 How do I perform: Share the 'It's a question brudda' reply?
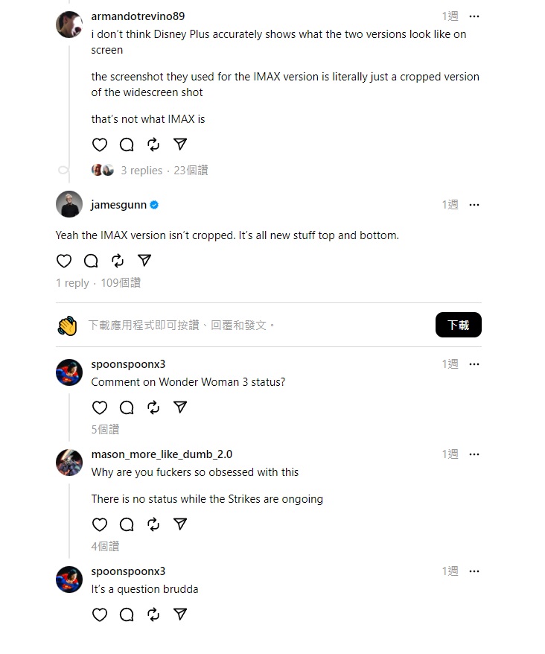180,615
